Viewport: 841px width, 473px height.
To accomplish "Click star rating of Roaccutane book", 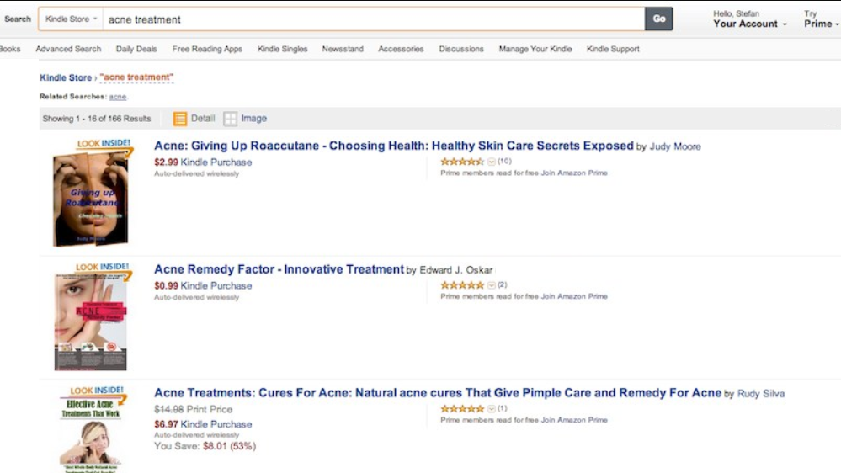I will tap(462, 162).
